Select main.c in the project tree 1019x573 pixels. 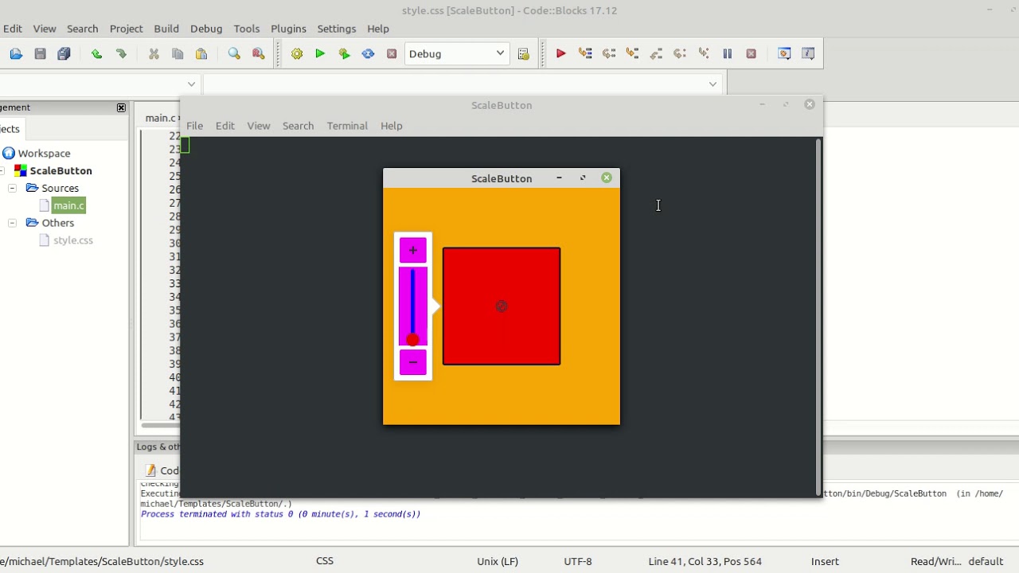click(68, 205)
